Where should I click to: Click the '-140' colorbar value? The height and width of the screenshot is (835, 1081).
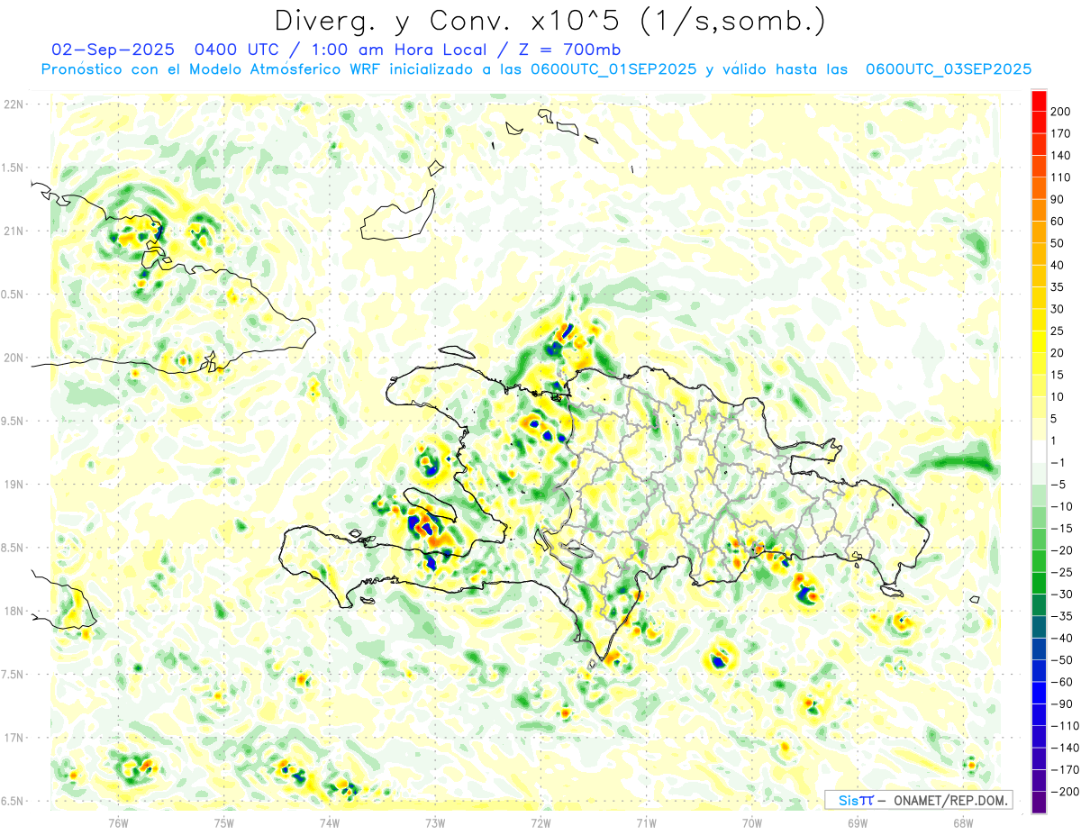[1064, 748]
